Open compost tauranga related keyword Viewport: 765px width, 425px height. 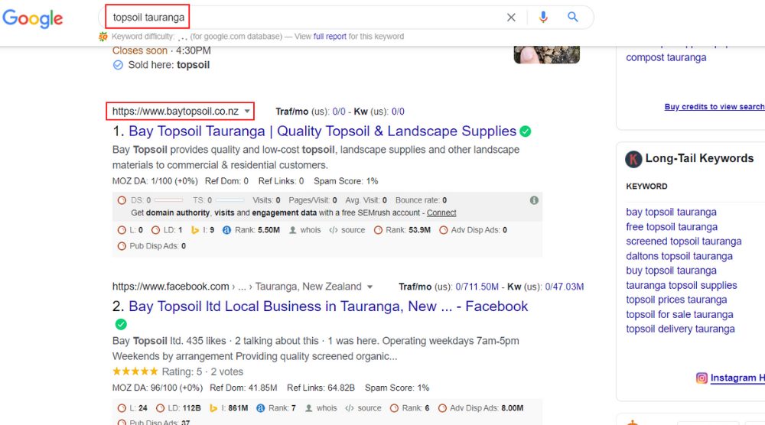(x=666, y=57)
